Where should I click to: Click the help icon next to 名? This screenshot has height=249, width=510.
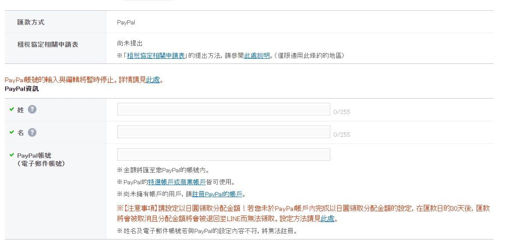click(32, 132)
